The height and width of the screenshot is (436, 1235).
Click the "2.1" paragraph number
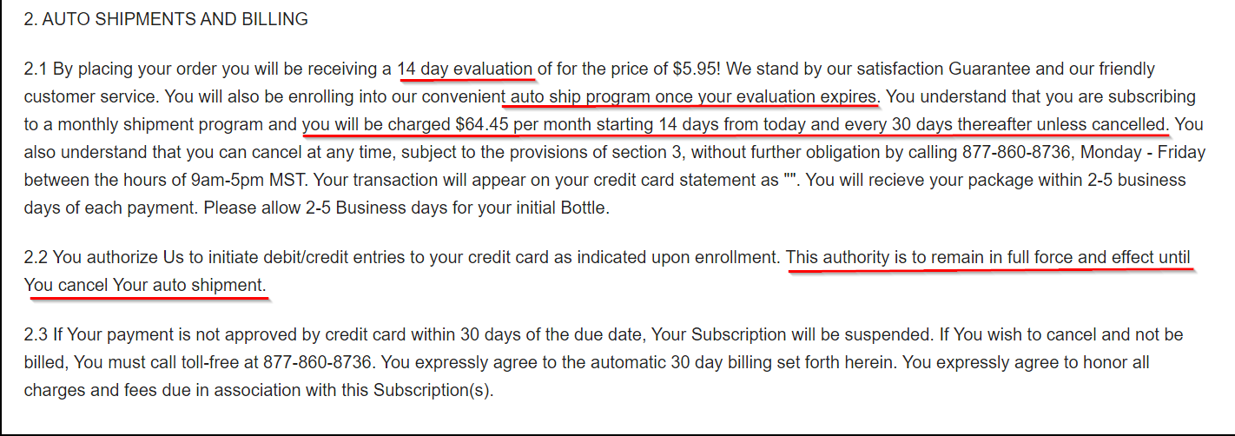tap(36, 69)
